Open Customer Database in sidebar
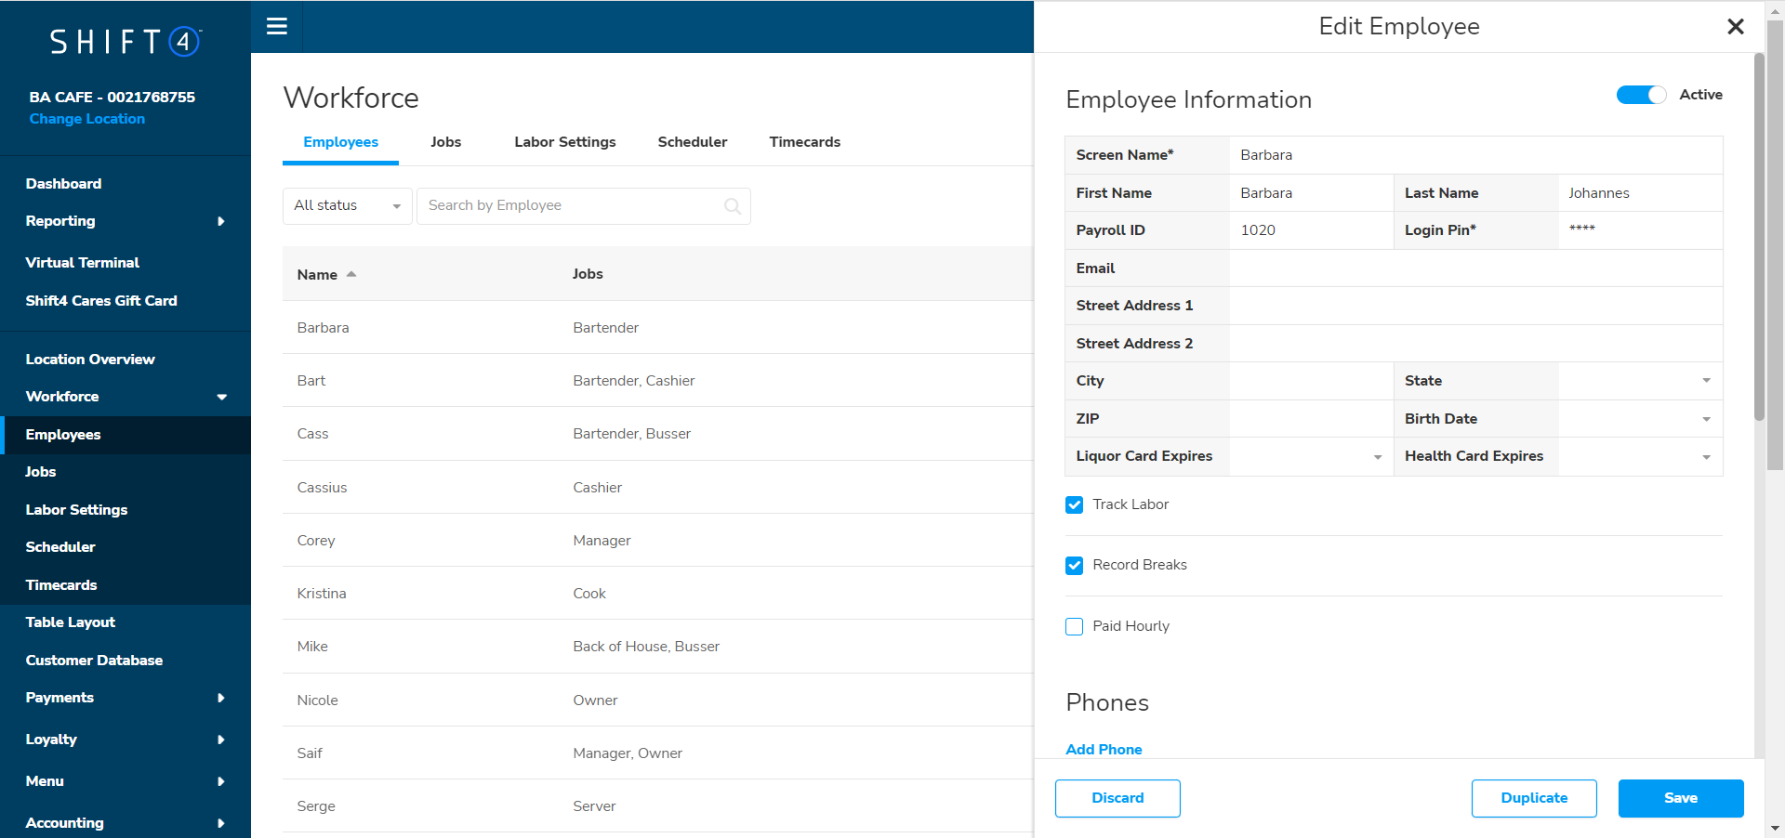 94,661
